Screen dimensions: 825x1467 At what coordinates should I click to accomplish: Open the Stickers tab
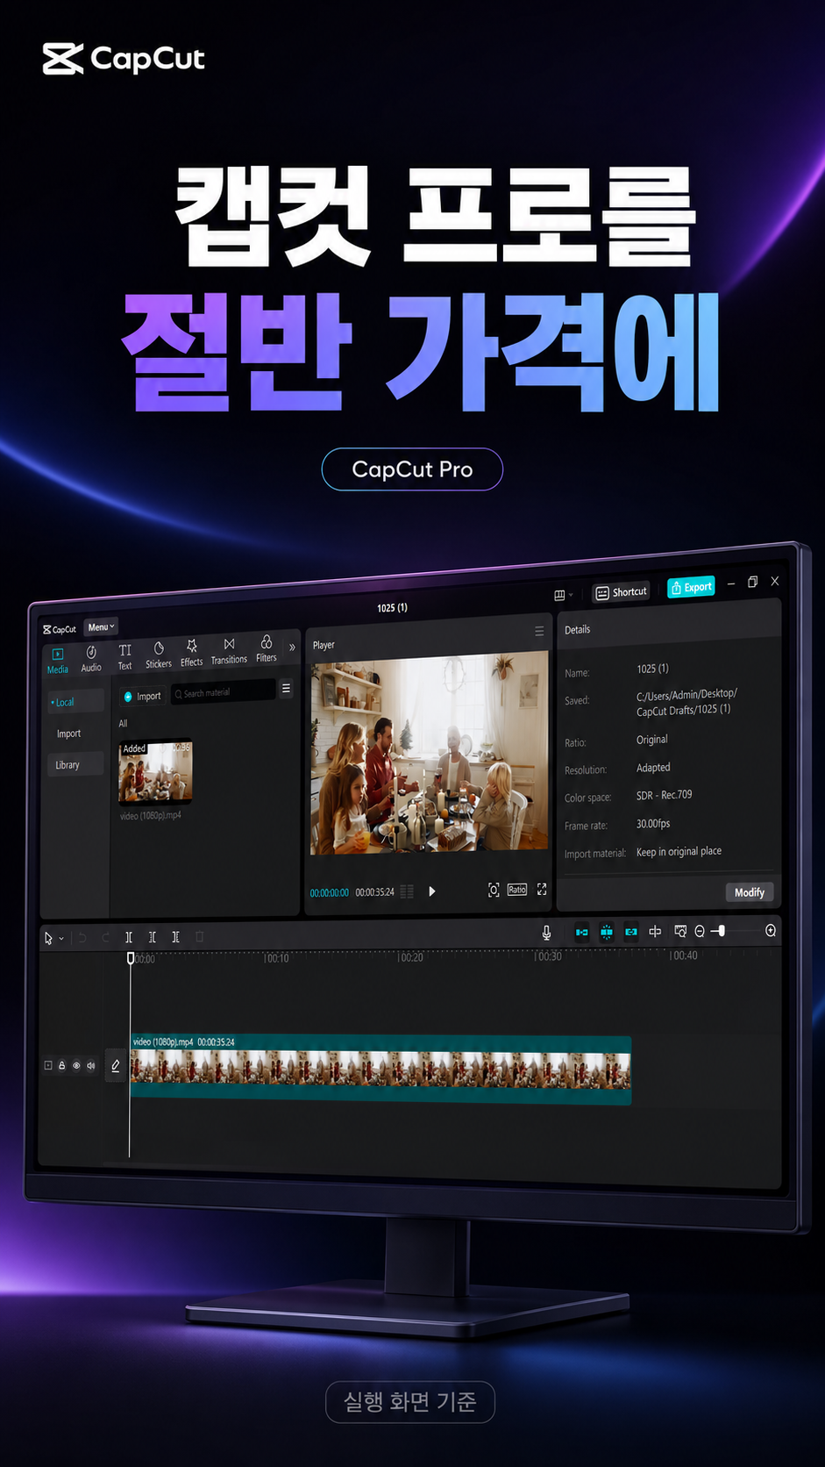tap(159, 655)
